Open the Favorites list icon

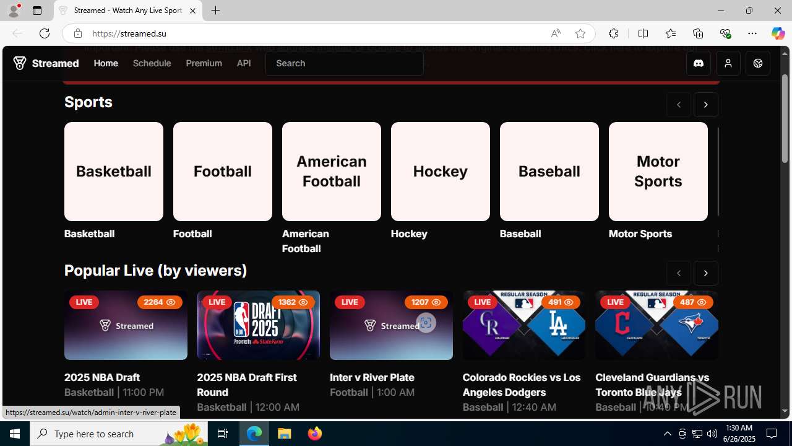coord(671,33)
